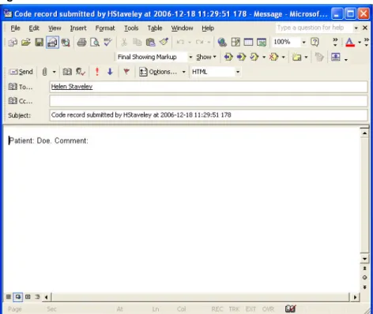Viewport: 373px width, 314px height.
Task: Open the Insert menu
Action: [78, 28]
